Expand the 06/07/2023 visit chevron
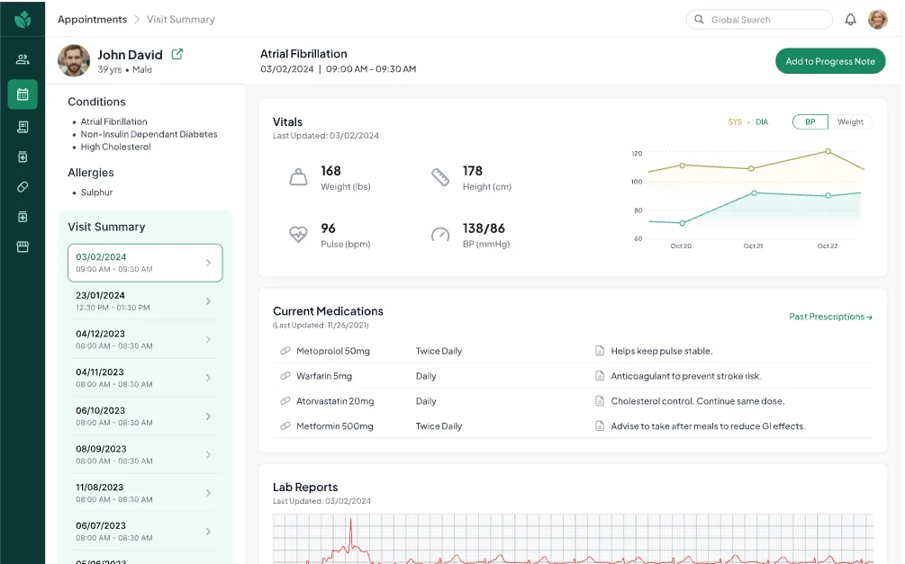This screenshot has width=905, height=564. (208, 531)
